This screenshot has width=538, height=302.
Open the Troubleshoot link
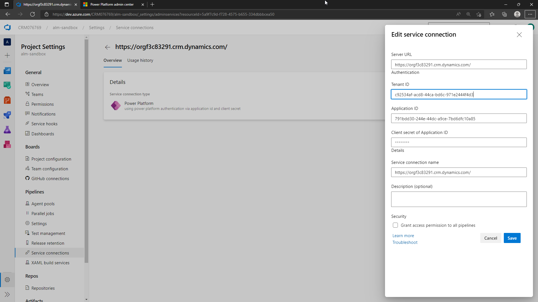pos(405,242)
